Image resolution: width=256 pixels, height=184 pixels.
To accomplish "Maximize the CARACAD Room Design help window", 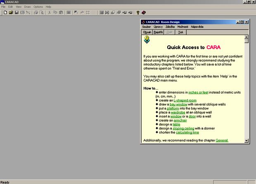I will (x=242, y=22).
